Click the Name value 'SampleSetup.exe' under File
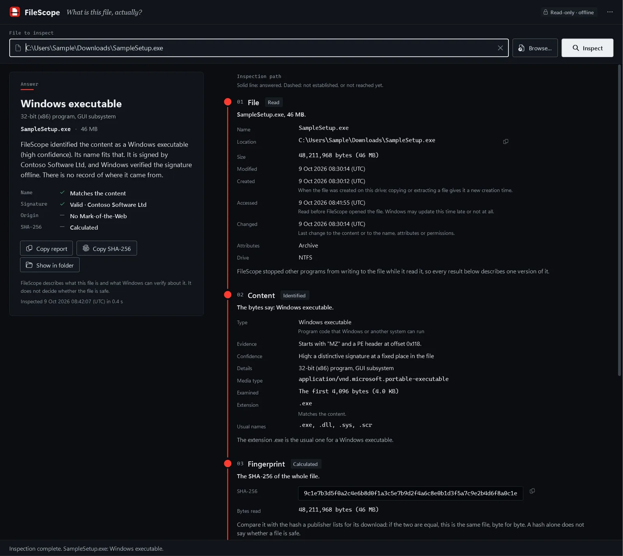Screen dimensions: 623x556 (x=324, y=128)
